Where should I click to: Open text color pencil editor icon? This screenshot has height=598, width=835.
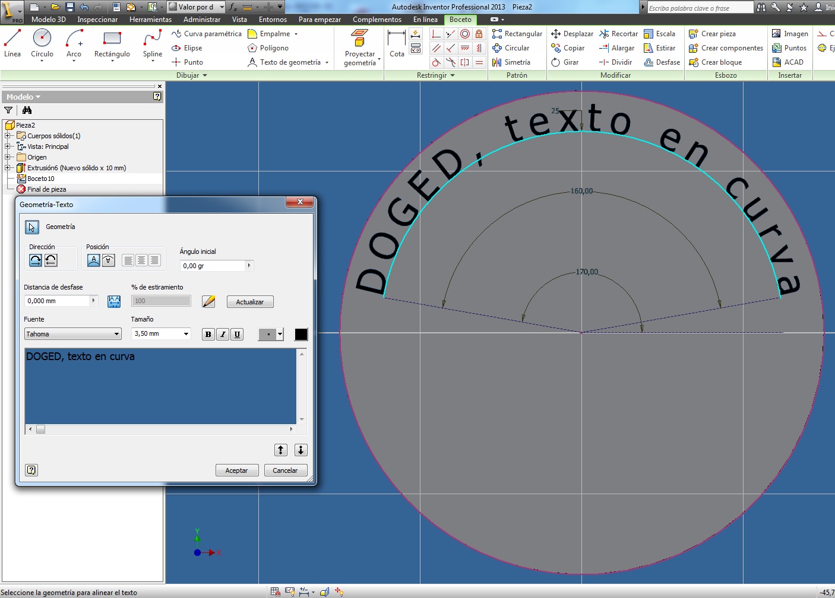click(x=208, y=301)
